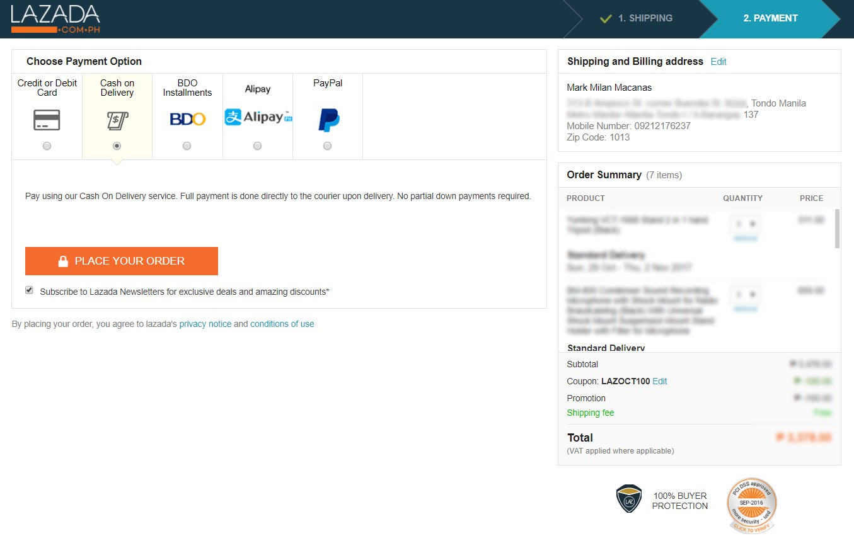Click the PCI DSS approved badge
Viewport: 854px width, 543px height.
tap(751, 505)
